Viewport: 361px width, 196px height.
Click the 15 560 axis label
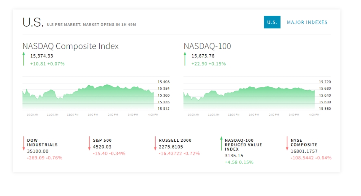click(325, 109)
